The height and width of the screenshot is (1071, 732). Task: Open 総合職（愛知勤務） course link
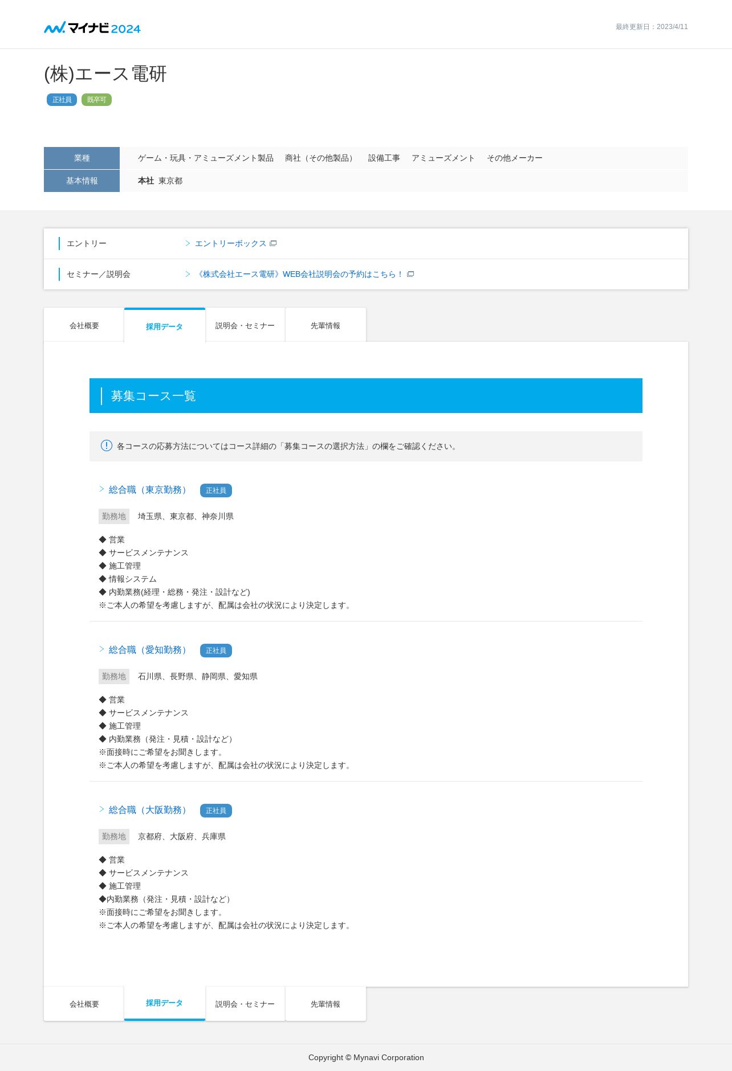click(x=149, y=650)
